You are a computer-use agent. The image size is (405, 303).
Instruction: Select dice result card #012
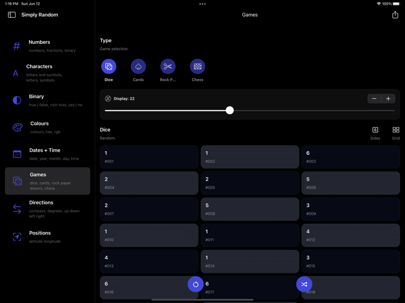tap(351, 235)
